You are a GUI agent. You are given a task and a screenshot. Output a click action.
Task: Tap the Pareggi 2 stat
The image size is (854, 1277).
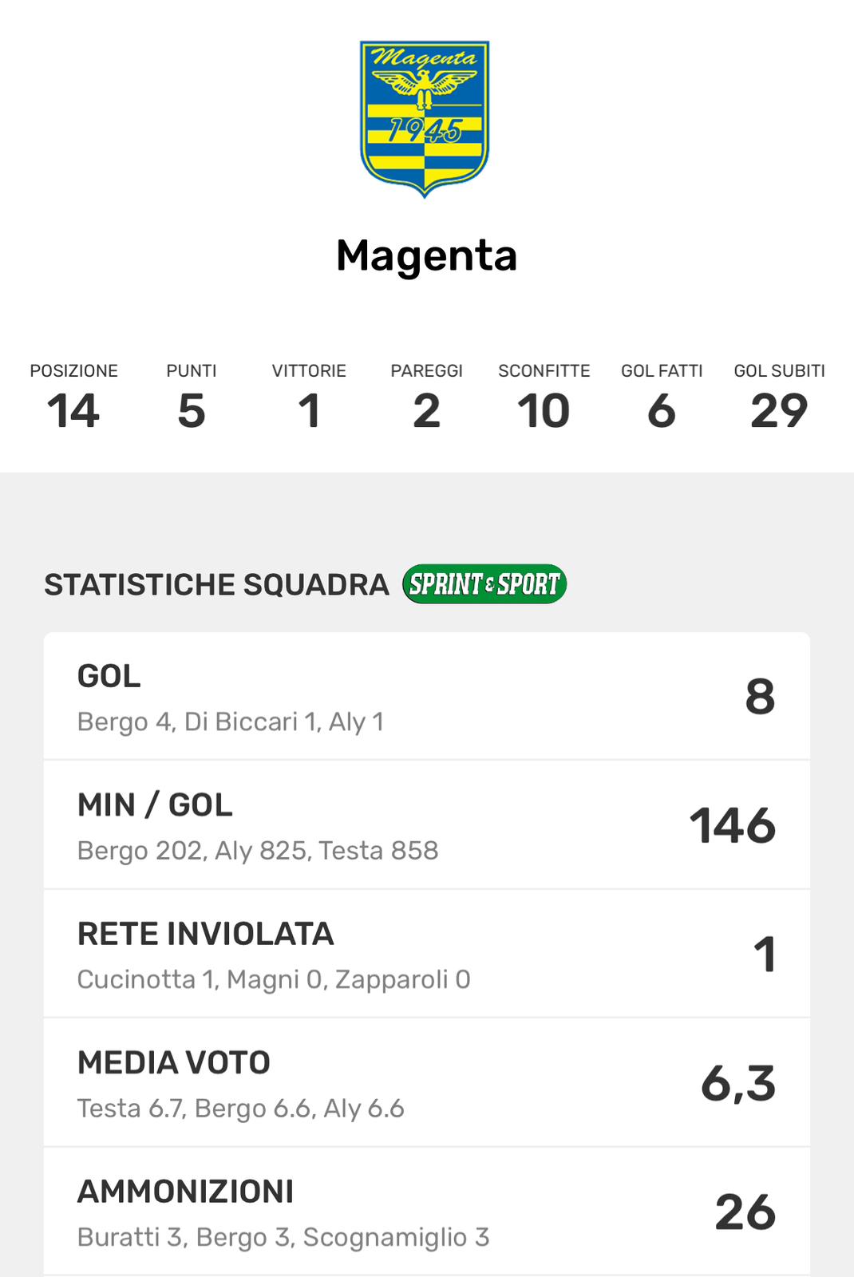[x=426, y=398]
